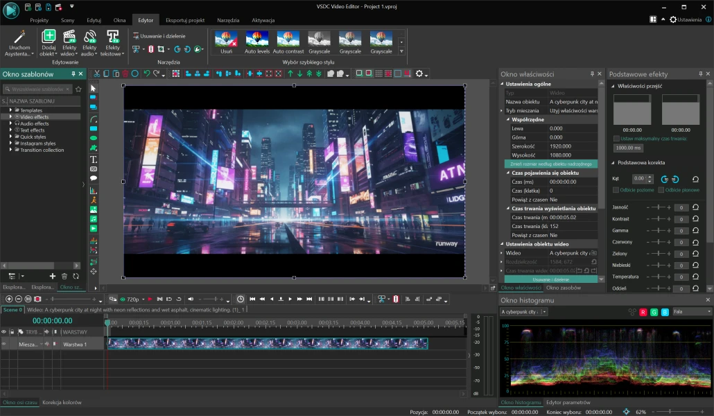Reset the Jasność brightness value
The height and width of the screenshot is (416, 714).
[x=695, y=207]
